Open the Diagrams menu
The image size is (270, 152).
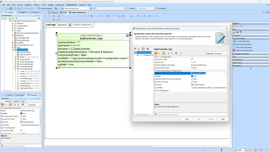tap(28, 5)
